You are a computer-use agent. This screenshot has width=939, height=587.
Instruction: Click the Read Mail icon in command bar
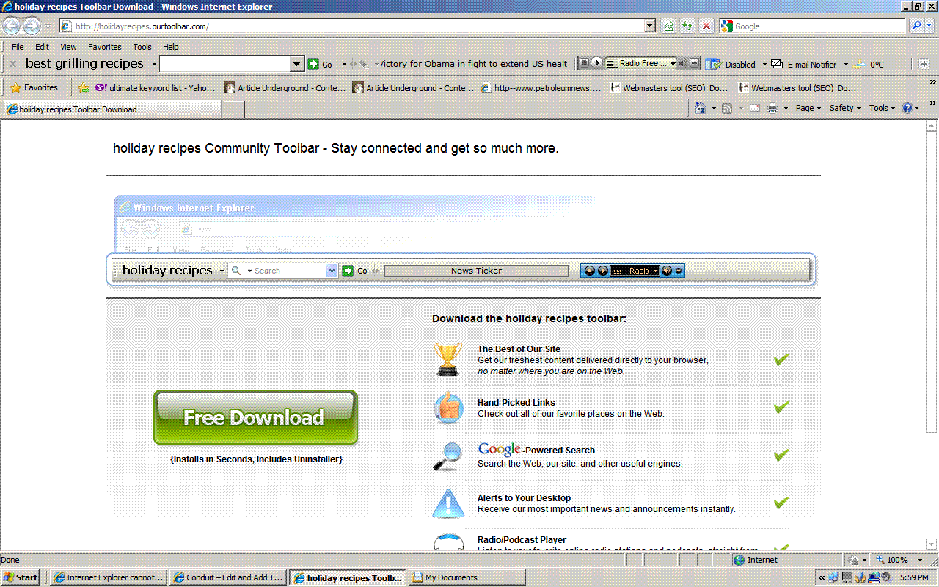[x=755, y=108]
